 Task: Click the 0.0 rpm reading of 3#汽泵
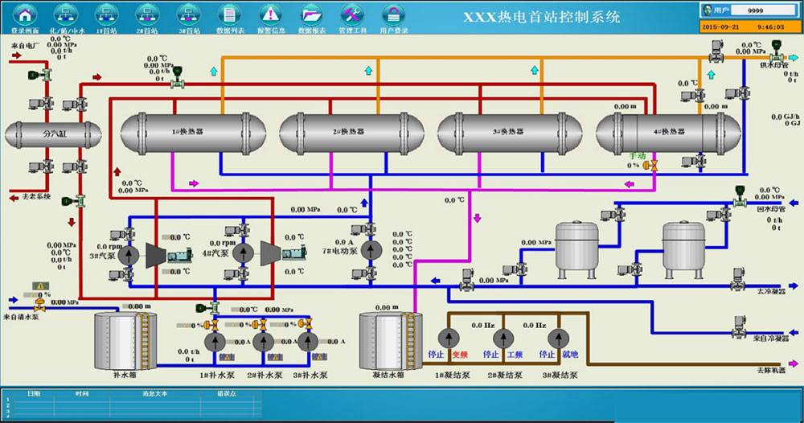click(109, 247)
